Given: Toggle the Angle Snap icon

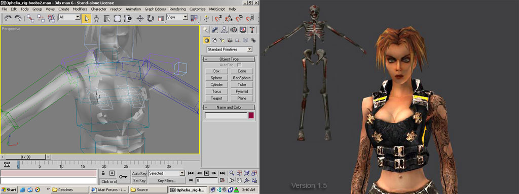Looking at the screenshot, I should tap(229, 19).
